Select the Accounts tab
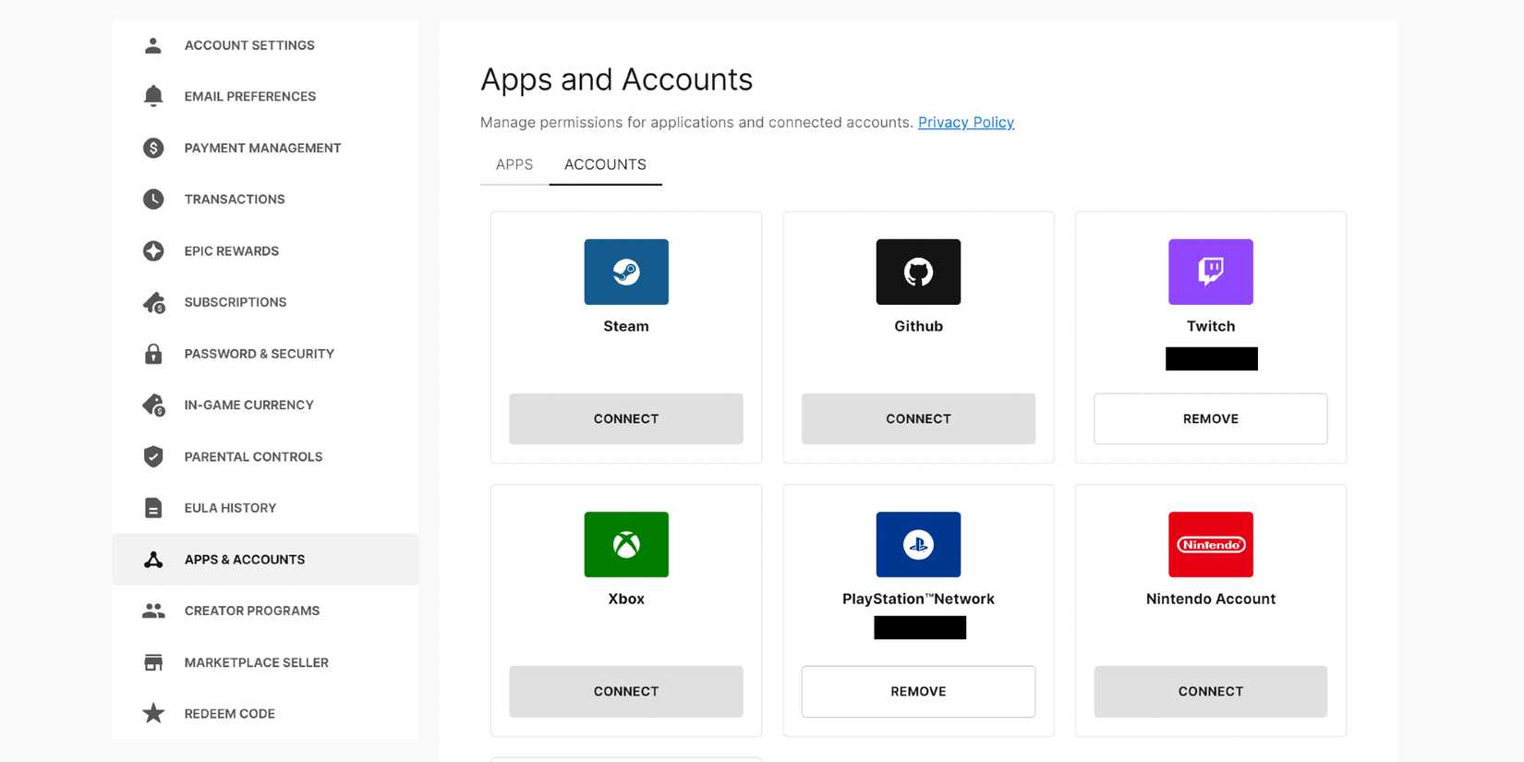 [x=605, y=164]
